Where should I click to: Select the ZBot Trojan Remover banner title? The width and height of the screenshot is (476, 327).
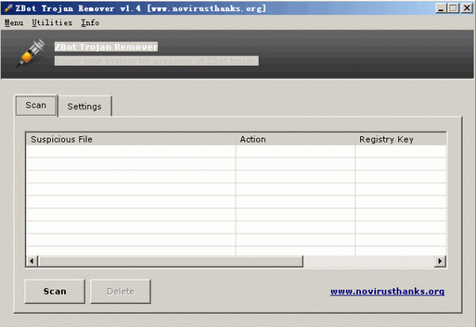(106, 47)
